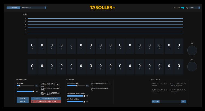205x111 pixels.
Task: Adjust the AIR threshold slider showing 101
Action: pos(26,91)
